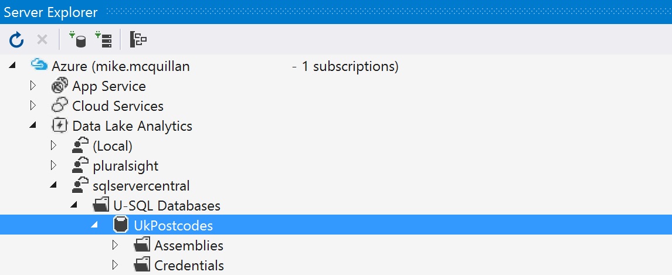Image resolution: width=672 pixels, height=275 pixels.
Task: Click the hierarchy tree toolbar icon
Action: (x=138, y=40)
